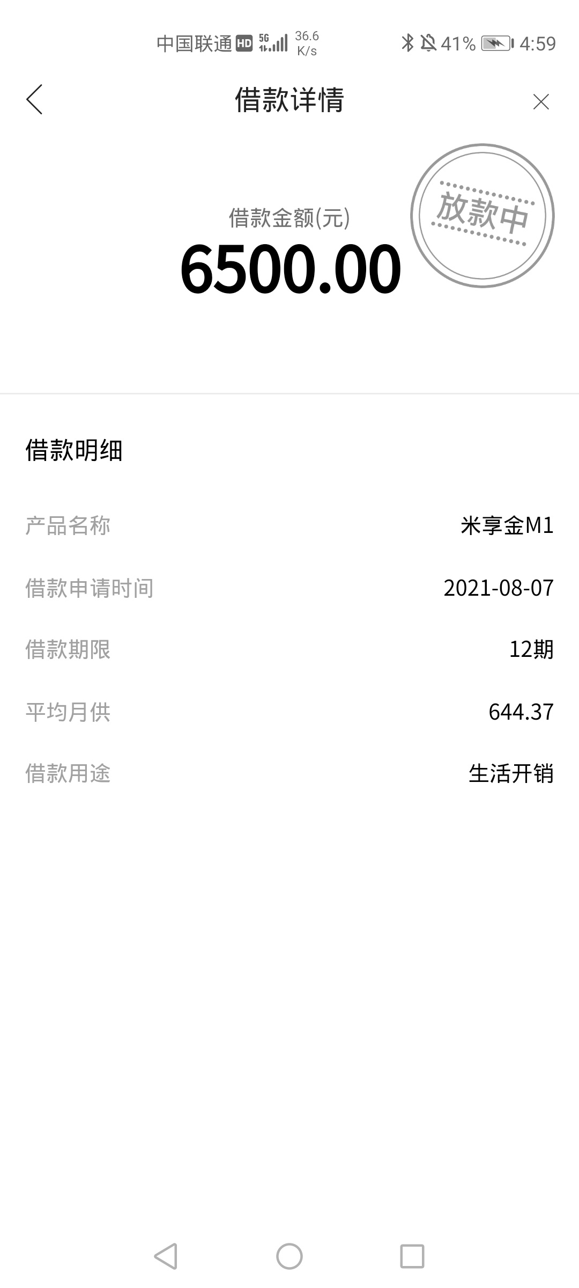This screenshot has width=579, height=1288.
Task: Tap the Bluetooth status icon
Action: 407,43
